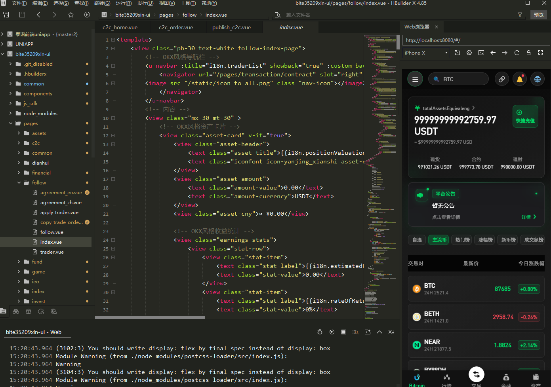The image size is (551, 387).
Task: Click the bookmark star icon in toolbar
Action: click(x=71, y=15)
